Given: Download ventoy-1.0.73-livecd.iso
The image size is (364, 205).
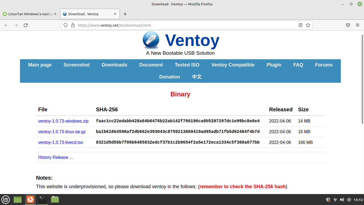Looking at the screenshot, I should coord(60,142).
